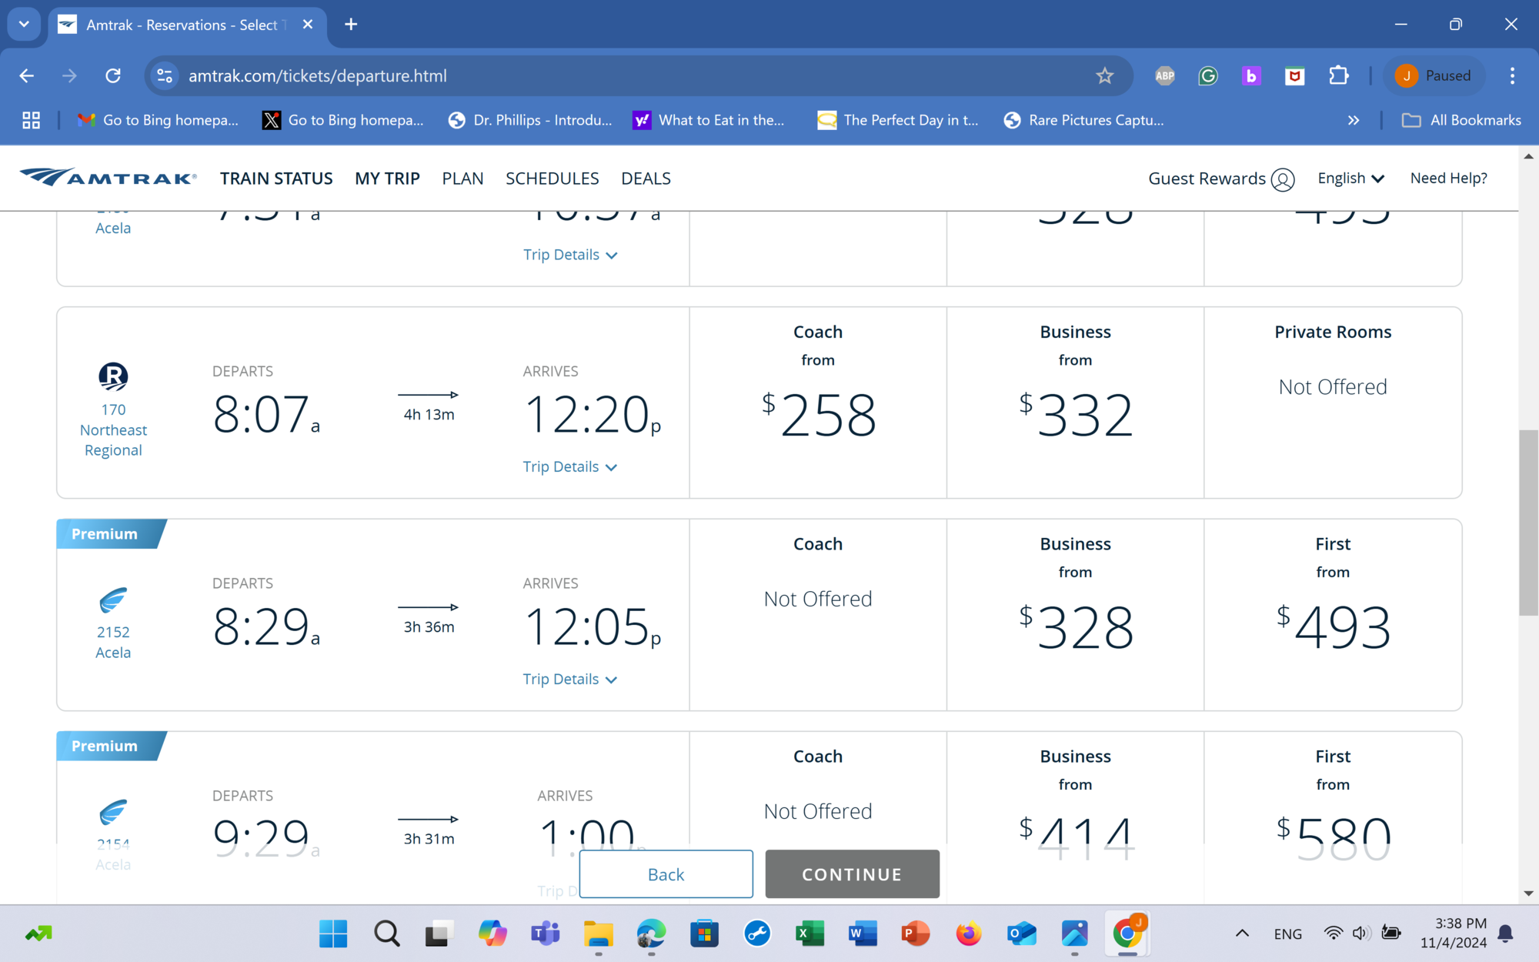Click the Back button

coord(666,874)
